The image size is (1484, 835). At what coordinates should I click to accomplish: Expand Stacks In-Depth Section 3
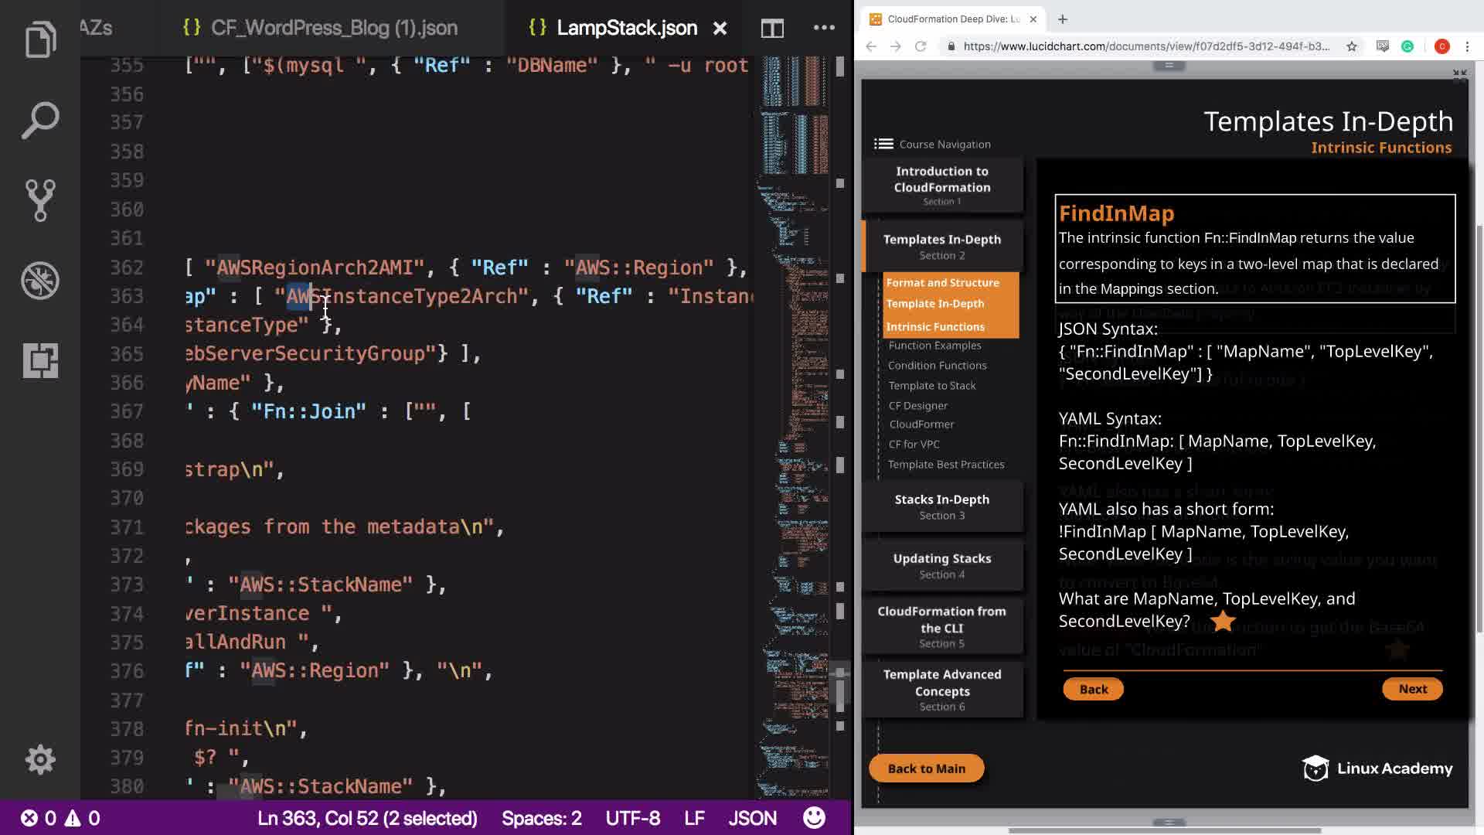pyautogui.click(x=941, y=506)
